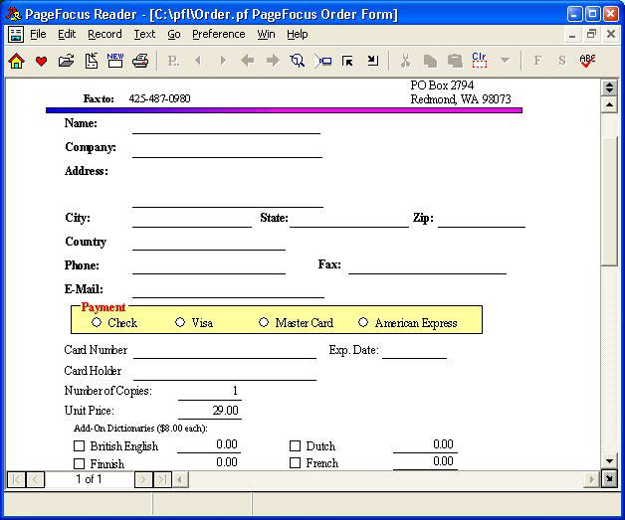This screenshot has height=520, width=625.
Task: Click the printer icon
Action: 140,61
